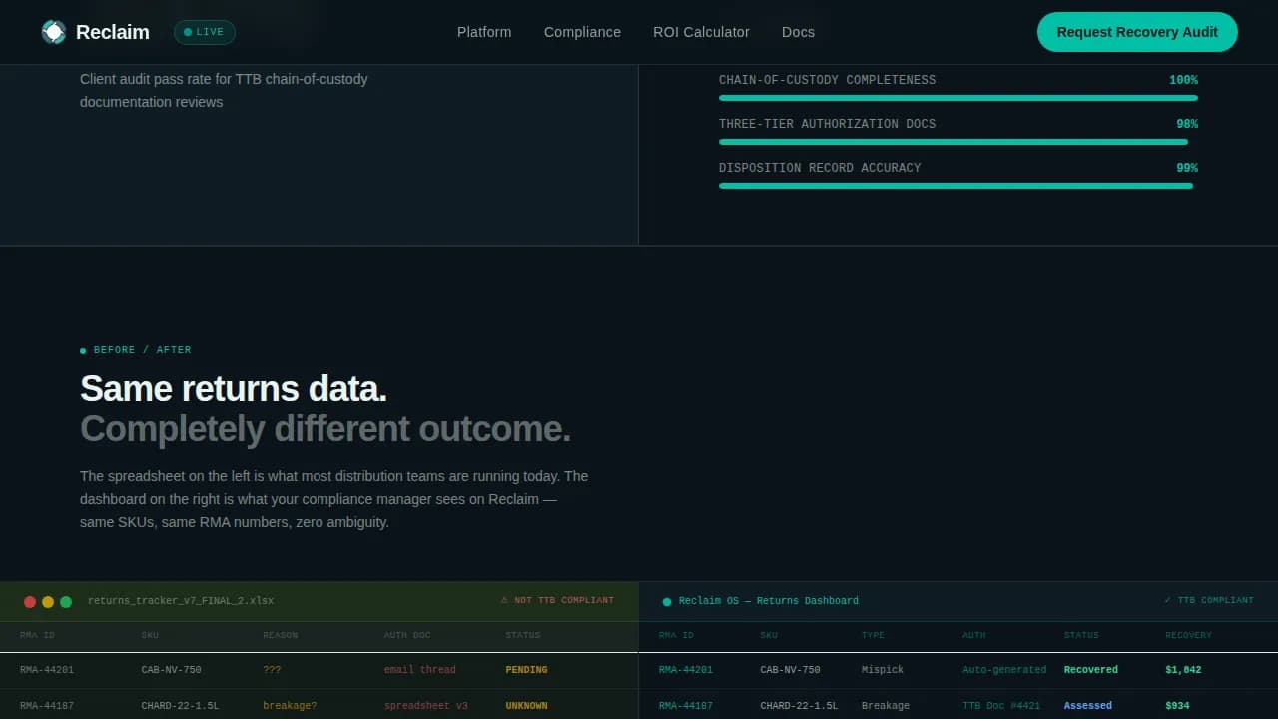Click the 99% record accuracy value
The image size is (1278, 719).
point(1187,168)
